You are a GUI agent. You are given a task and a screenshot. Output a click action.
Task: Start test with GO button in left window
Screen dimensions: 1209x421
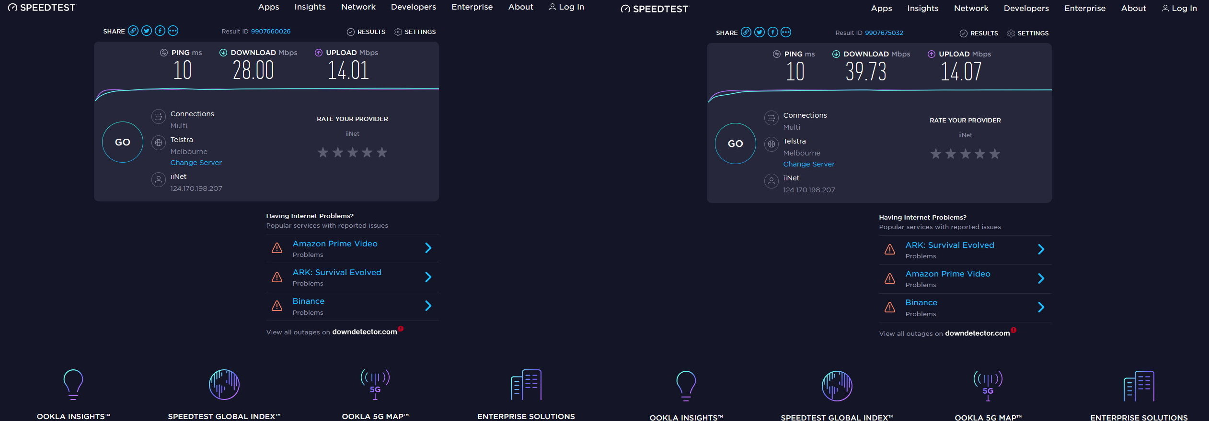[123, 142]
